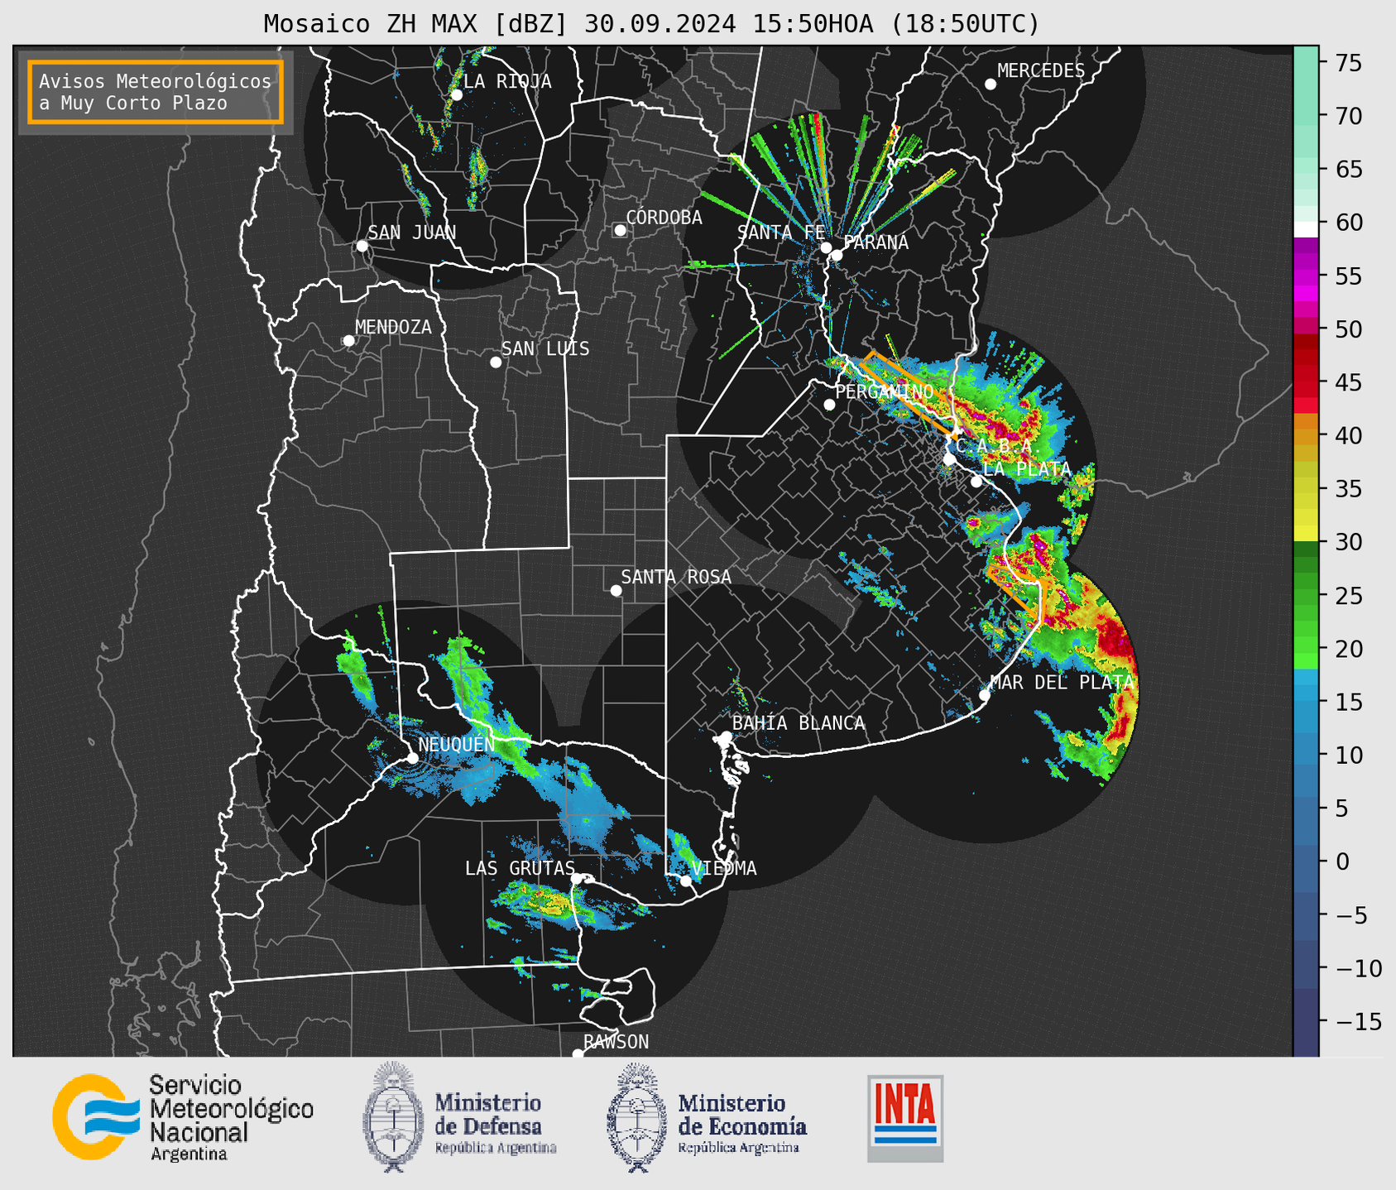1396x1190 pixels.
Task: Click the MAR DEL PLATA label
Action: tap(1062, 682)
